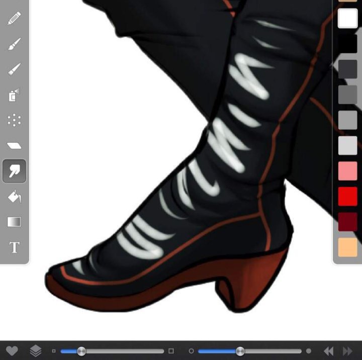Viewport: 362px width, 360px height.
Task: Adjust the brush opacity slider
Action: tap(250, 351)
